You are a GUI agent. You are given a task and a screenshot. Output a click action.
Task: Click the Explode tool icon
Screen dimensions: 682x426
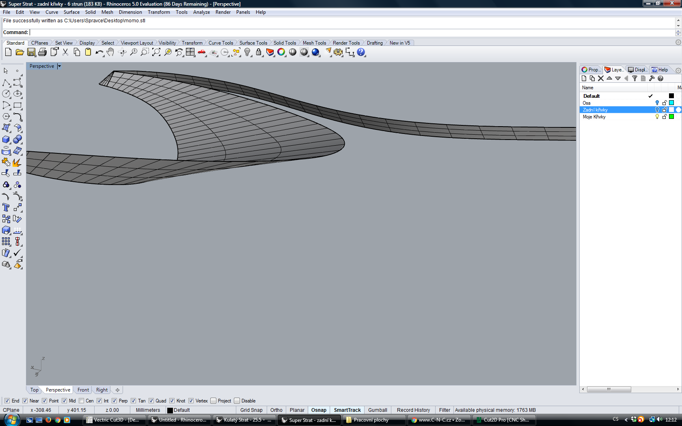[17, 162]
